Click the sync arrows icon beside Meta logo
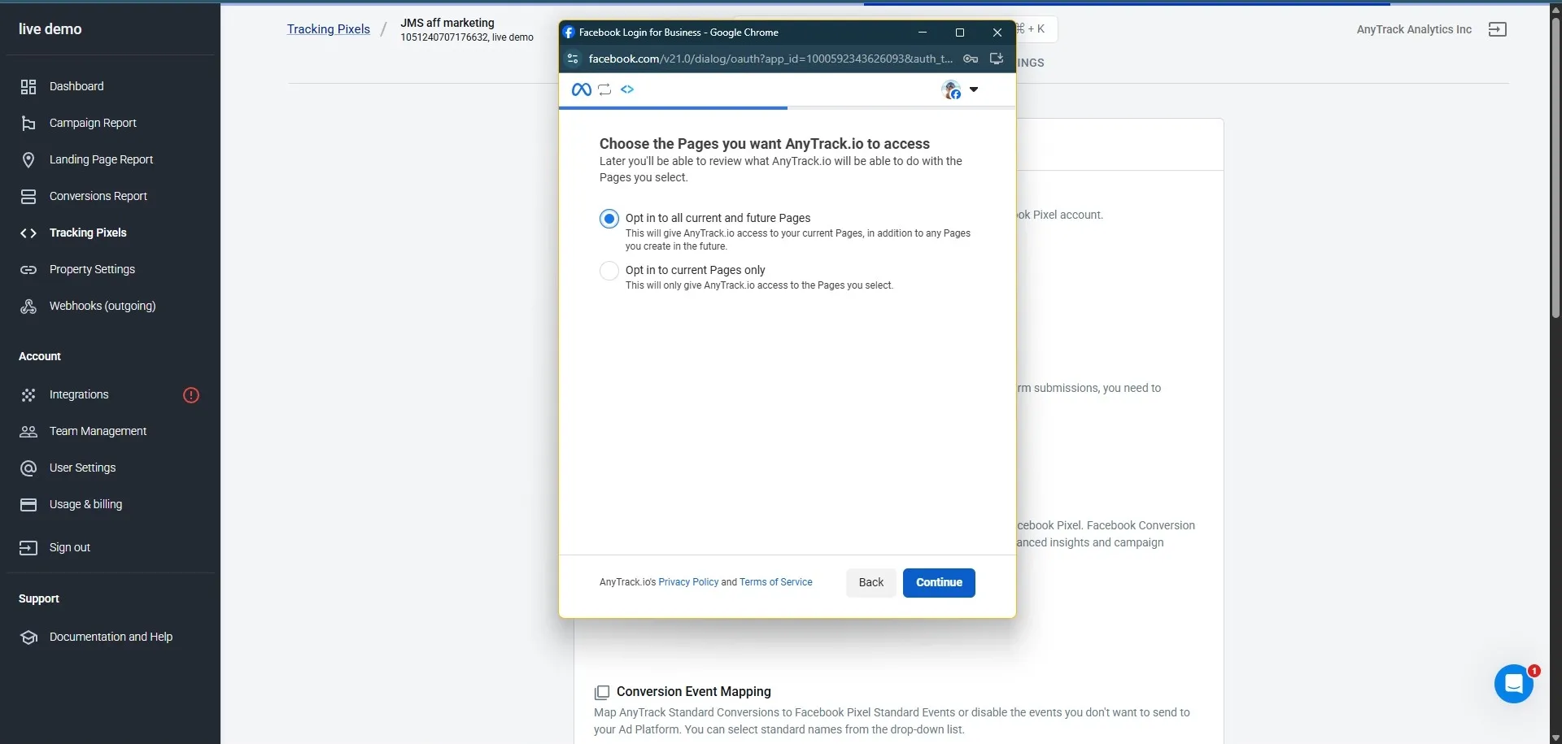Screen dimensions: 1562x744 click(604, 89)
